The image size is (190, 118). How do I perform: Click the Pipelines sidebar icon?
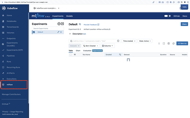[3, 56]
